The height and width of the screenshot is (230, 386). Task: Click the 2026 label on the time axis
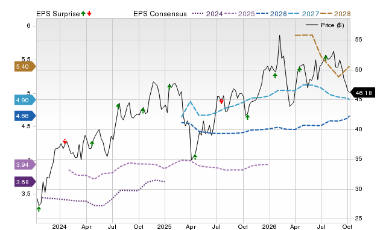coord(270,226)
